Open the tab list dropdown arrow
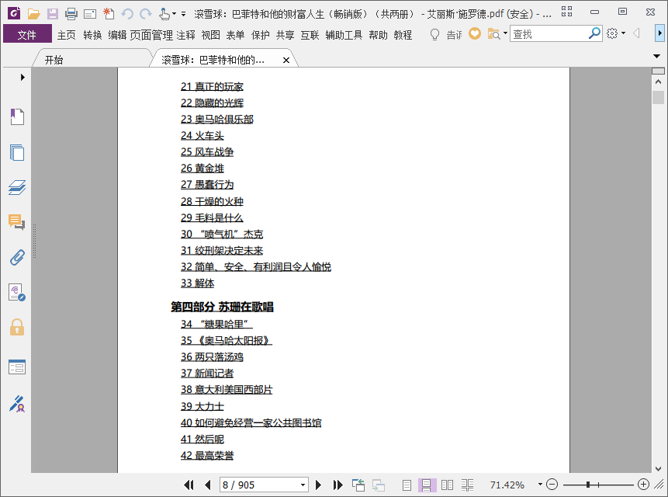Viewport: 668px width, 497px height. pos(656,56)
